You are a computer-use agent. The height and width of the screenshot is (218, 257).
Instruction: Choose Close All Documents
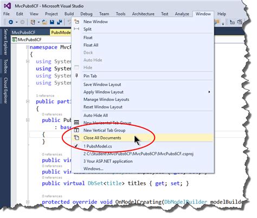[x=143, y=138]
